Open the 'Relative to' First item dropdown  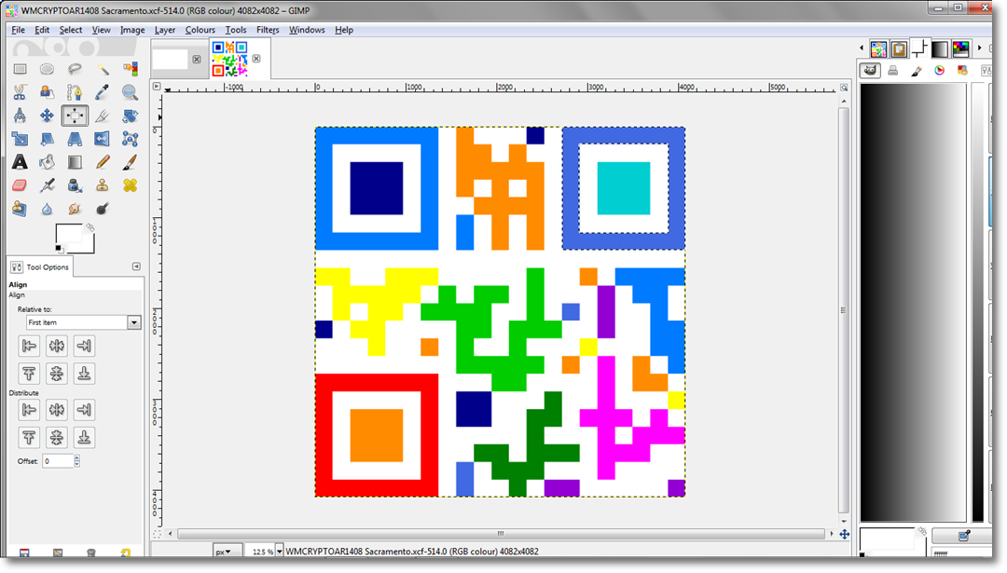pos(84,322)
